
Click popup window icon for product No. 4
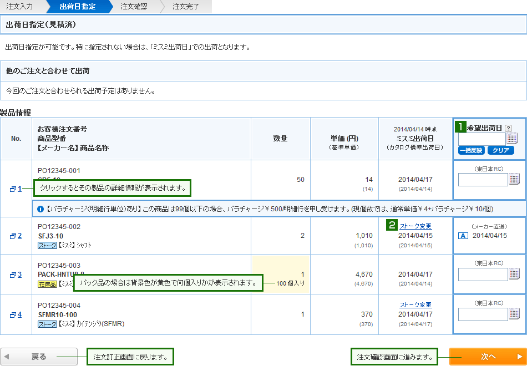click(x=13, y=315)
